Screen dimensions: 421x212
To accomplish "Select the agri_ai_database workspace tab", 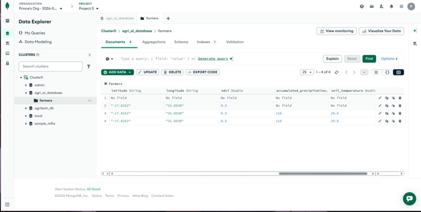I will pyautogui.click(x=117, y=18).
